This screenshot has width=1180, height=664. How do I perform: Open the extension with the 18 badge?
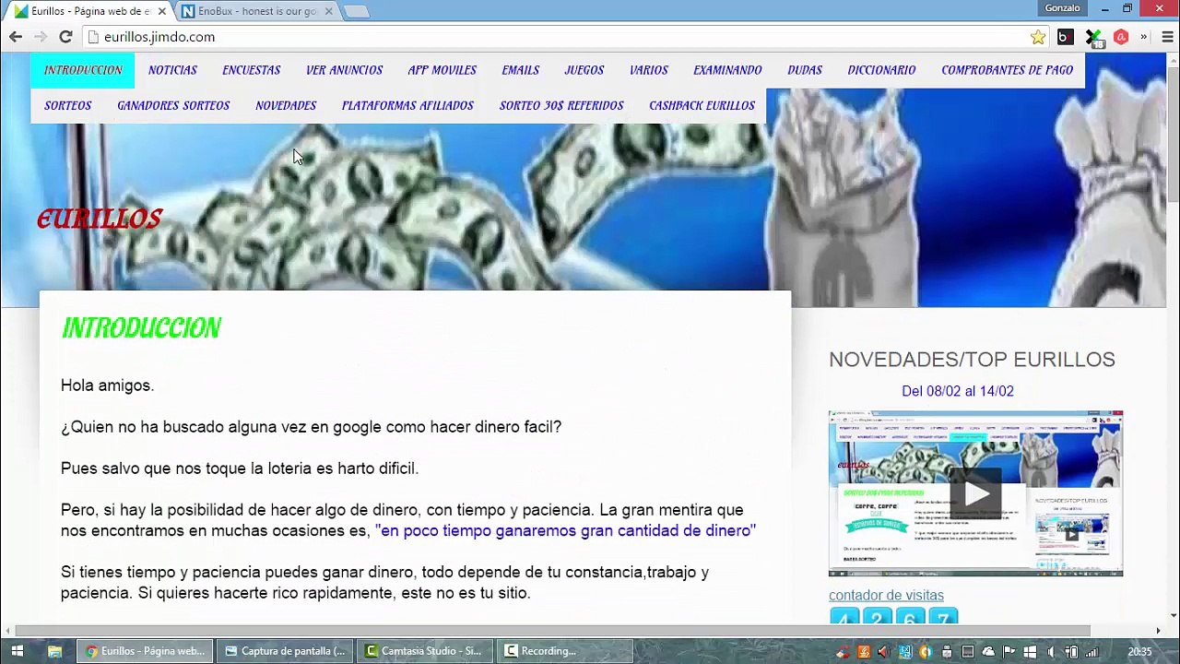(x=1093, y=37)
